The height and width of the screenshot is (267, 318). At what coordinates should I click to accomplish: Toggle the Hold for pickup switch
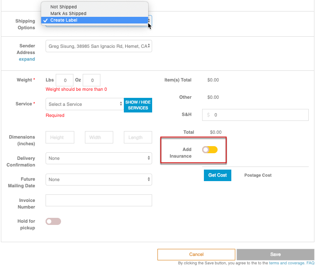point(53,221)
